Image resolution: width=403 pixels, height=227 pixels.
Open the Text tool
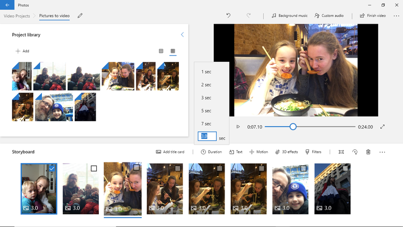coord(236,152)
